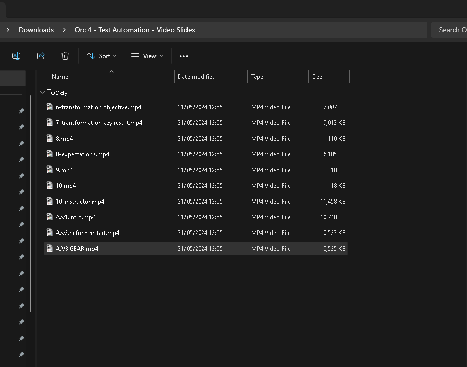
Task: Click the file icon of 8.mp4
Action: coord(50,138)
